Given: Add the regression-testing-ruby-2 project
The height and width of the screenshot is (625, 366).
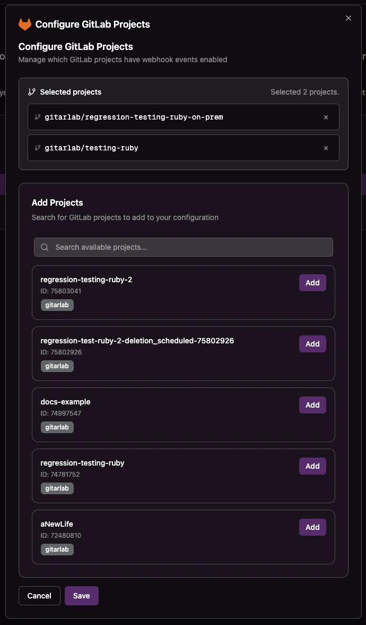Looking at the screenshot, I should pos(312,282).
